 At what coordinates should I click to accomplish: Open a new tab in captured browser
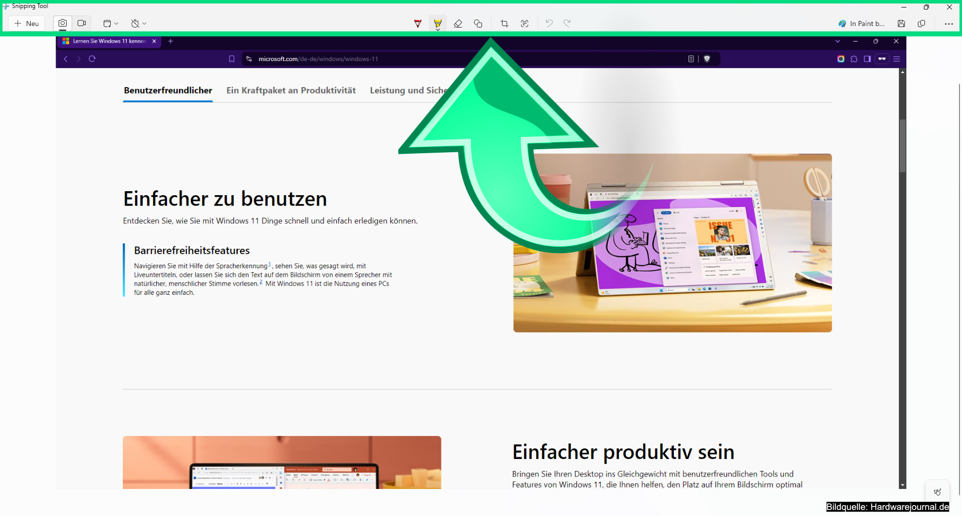tap(170, 42)
